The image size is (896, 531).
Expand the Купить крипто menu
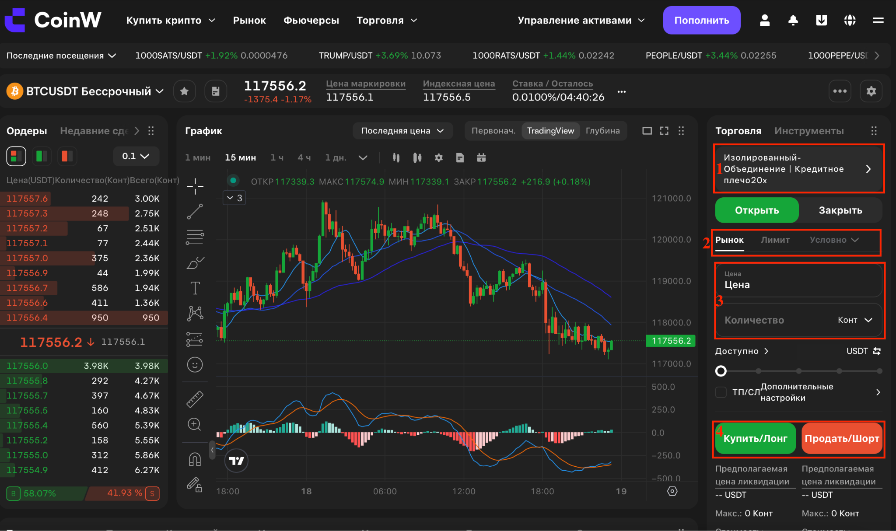click(x=171, y=20)
